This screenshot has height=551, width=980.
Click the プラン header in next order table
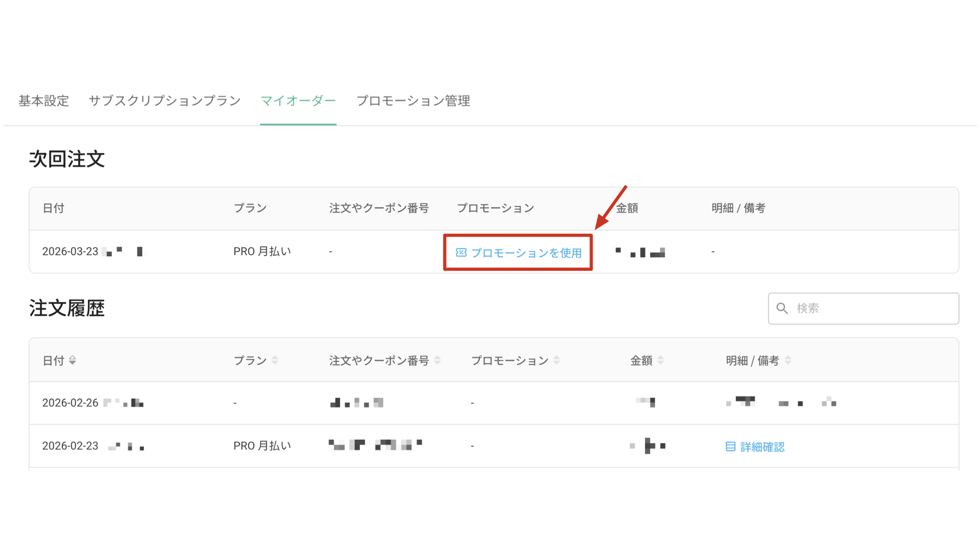(x=250, y=208)
